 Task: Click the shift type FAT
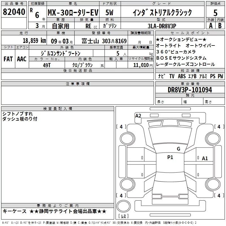pyautogui.click(x=8, y=59)
